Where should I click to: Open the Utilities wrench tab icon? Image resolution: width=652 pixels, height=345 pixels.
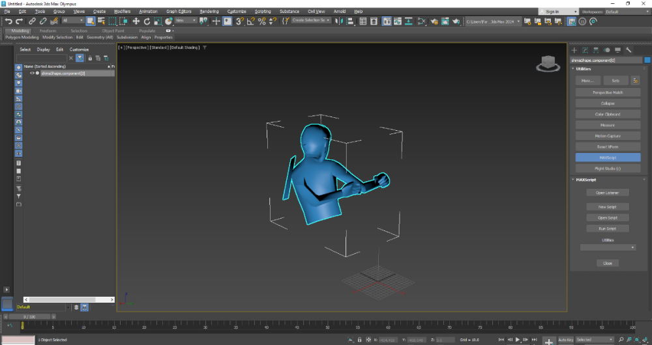tap(629, 50)
